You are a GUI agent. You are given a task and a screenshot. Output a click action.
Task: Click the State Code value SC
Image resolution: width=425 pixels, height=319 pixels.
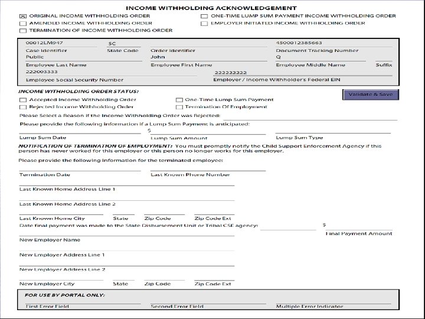(112, 44)
